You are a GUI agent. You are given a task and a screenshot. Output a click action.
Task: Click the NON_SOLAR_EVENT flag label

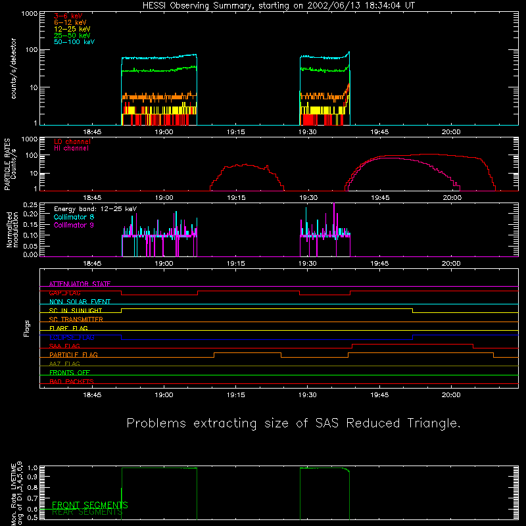point(80,302)
